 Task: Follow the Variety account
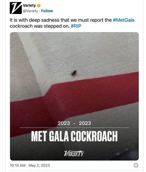(x=47, y=11)
